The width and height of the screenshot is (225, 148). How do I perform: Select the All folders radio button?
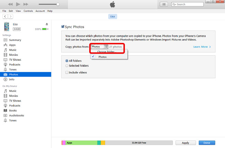pyautogui.click(x=67, y=61)
